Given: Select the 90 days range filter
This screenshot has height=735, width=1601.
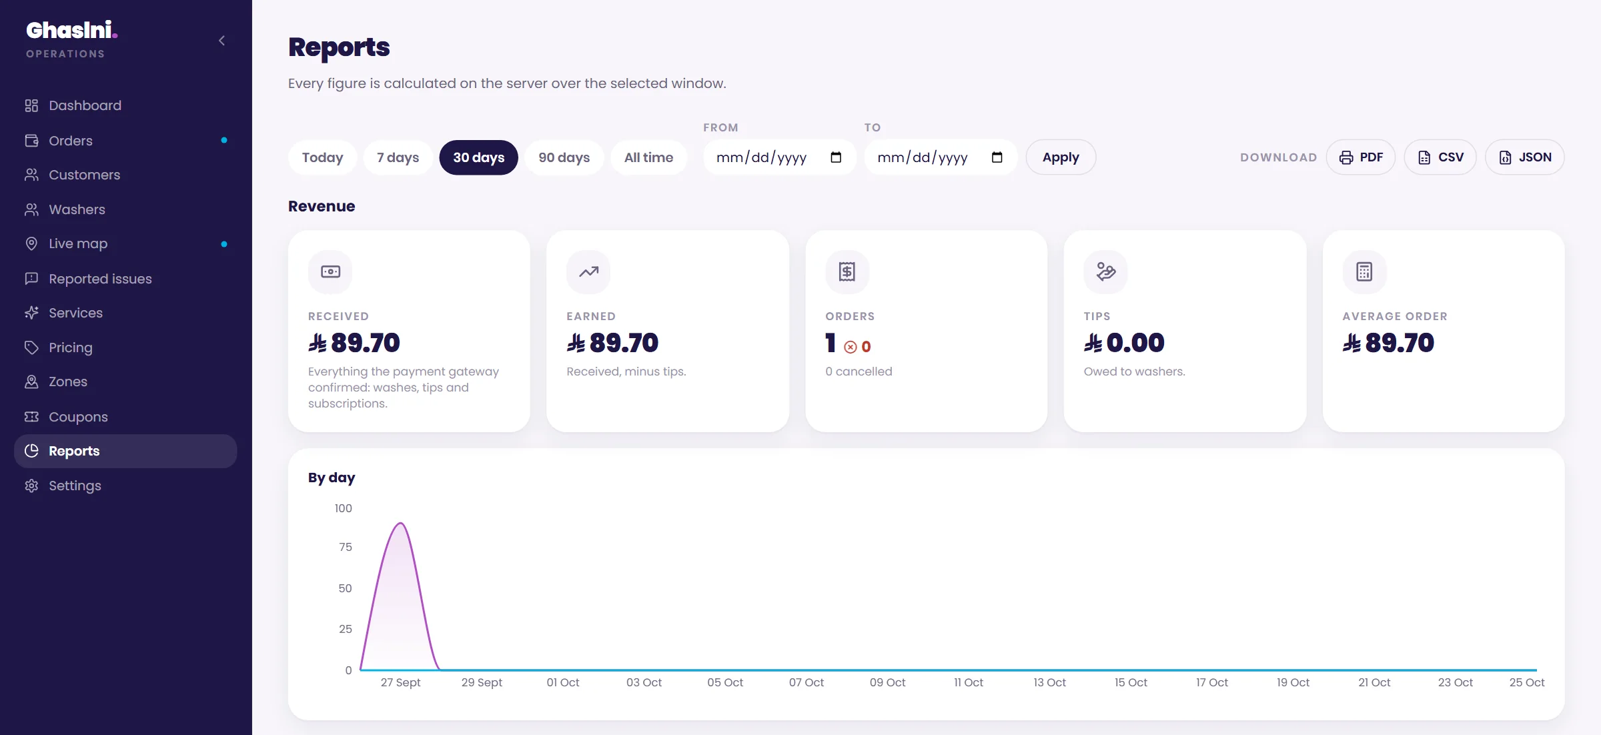Looking at the screenshot, I should pos(564,157).
